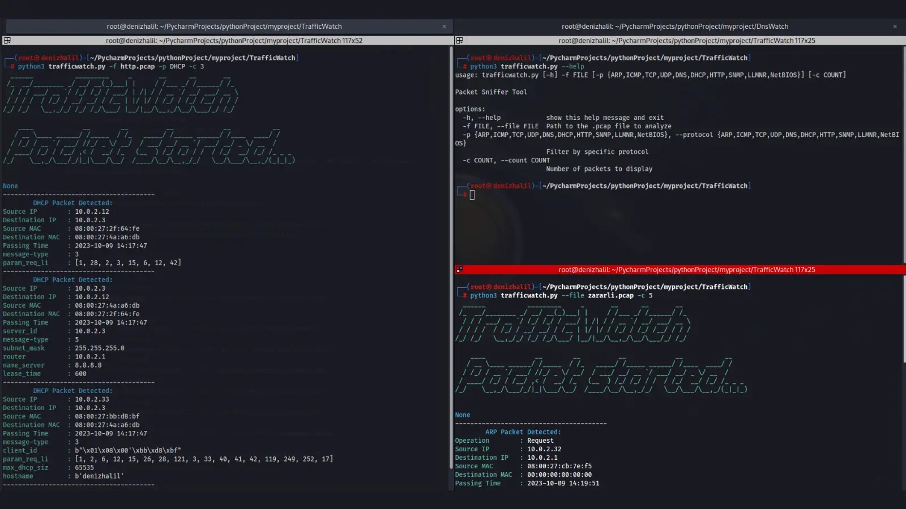The height and width of the screenshot is (509, 906).
Task: Open group menu icon on the red title bar
Action: (x=459, y=270)
